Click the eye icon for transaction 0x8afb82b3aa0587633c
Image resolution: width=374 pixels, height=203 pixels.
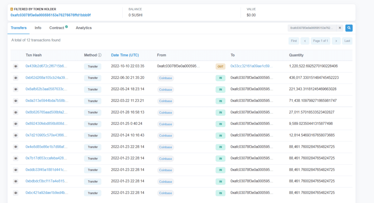(16, 89)
